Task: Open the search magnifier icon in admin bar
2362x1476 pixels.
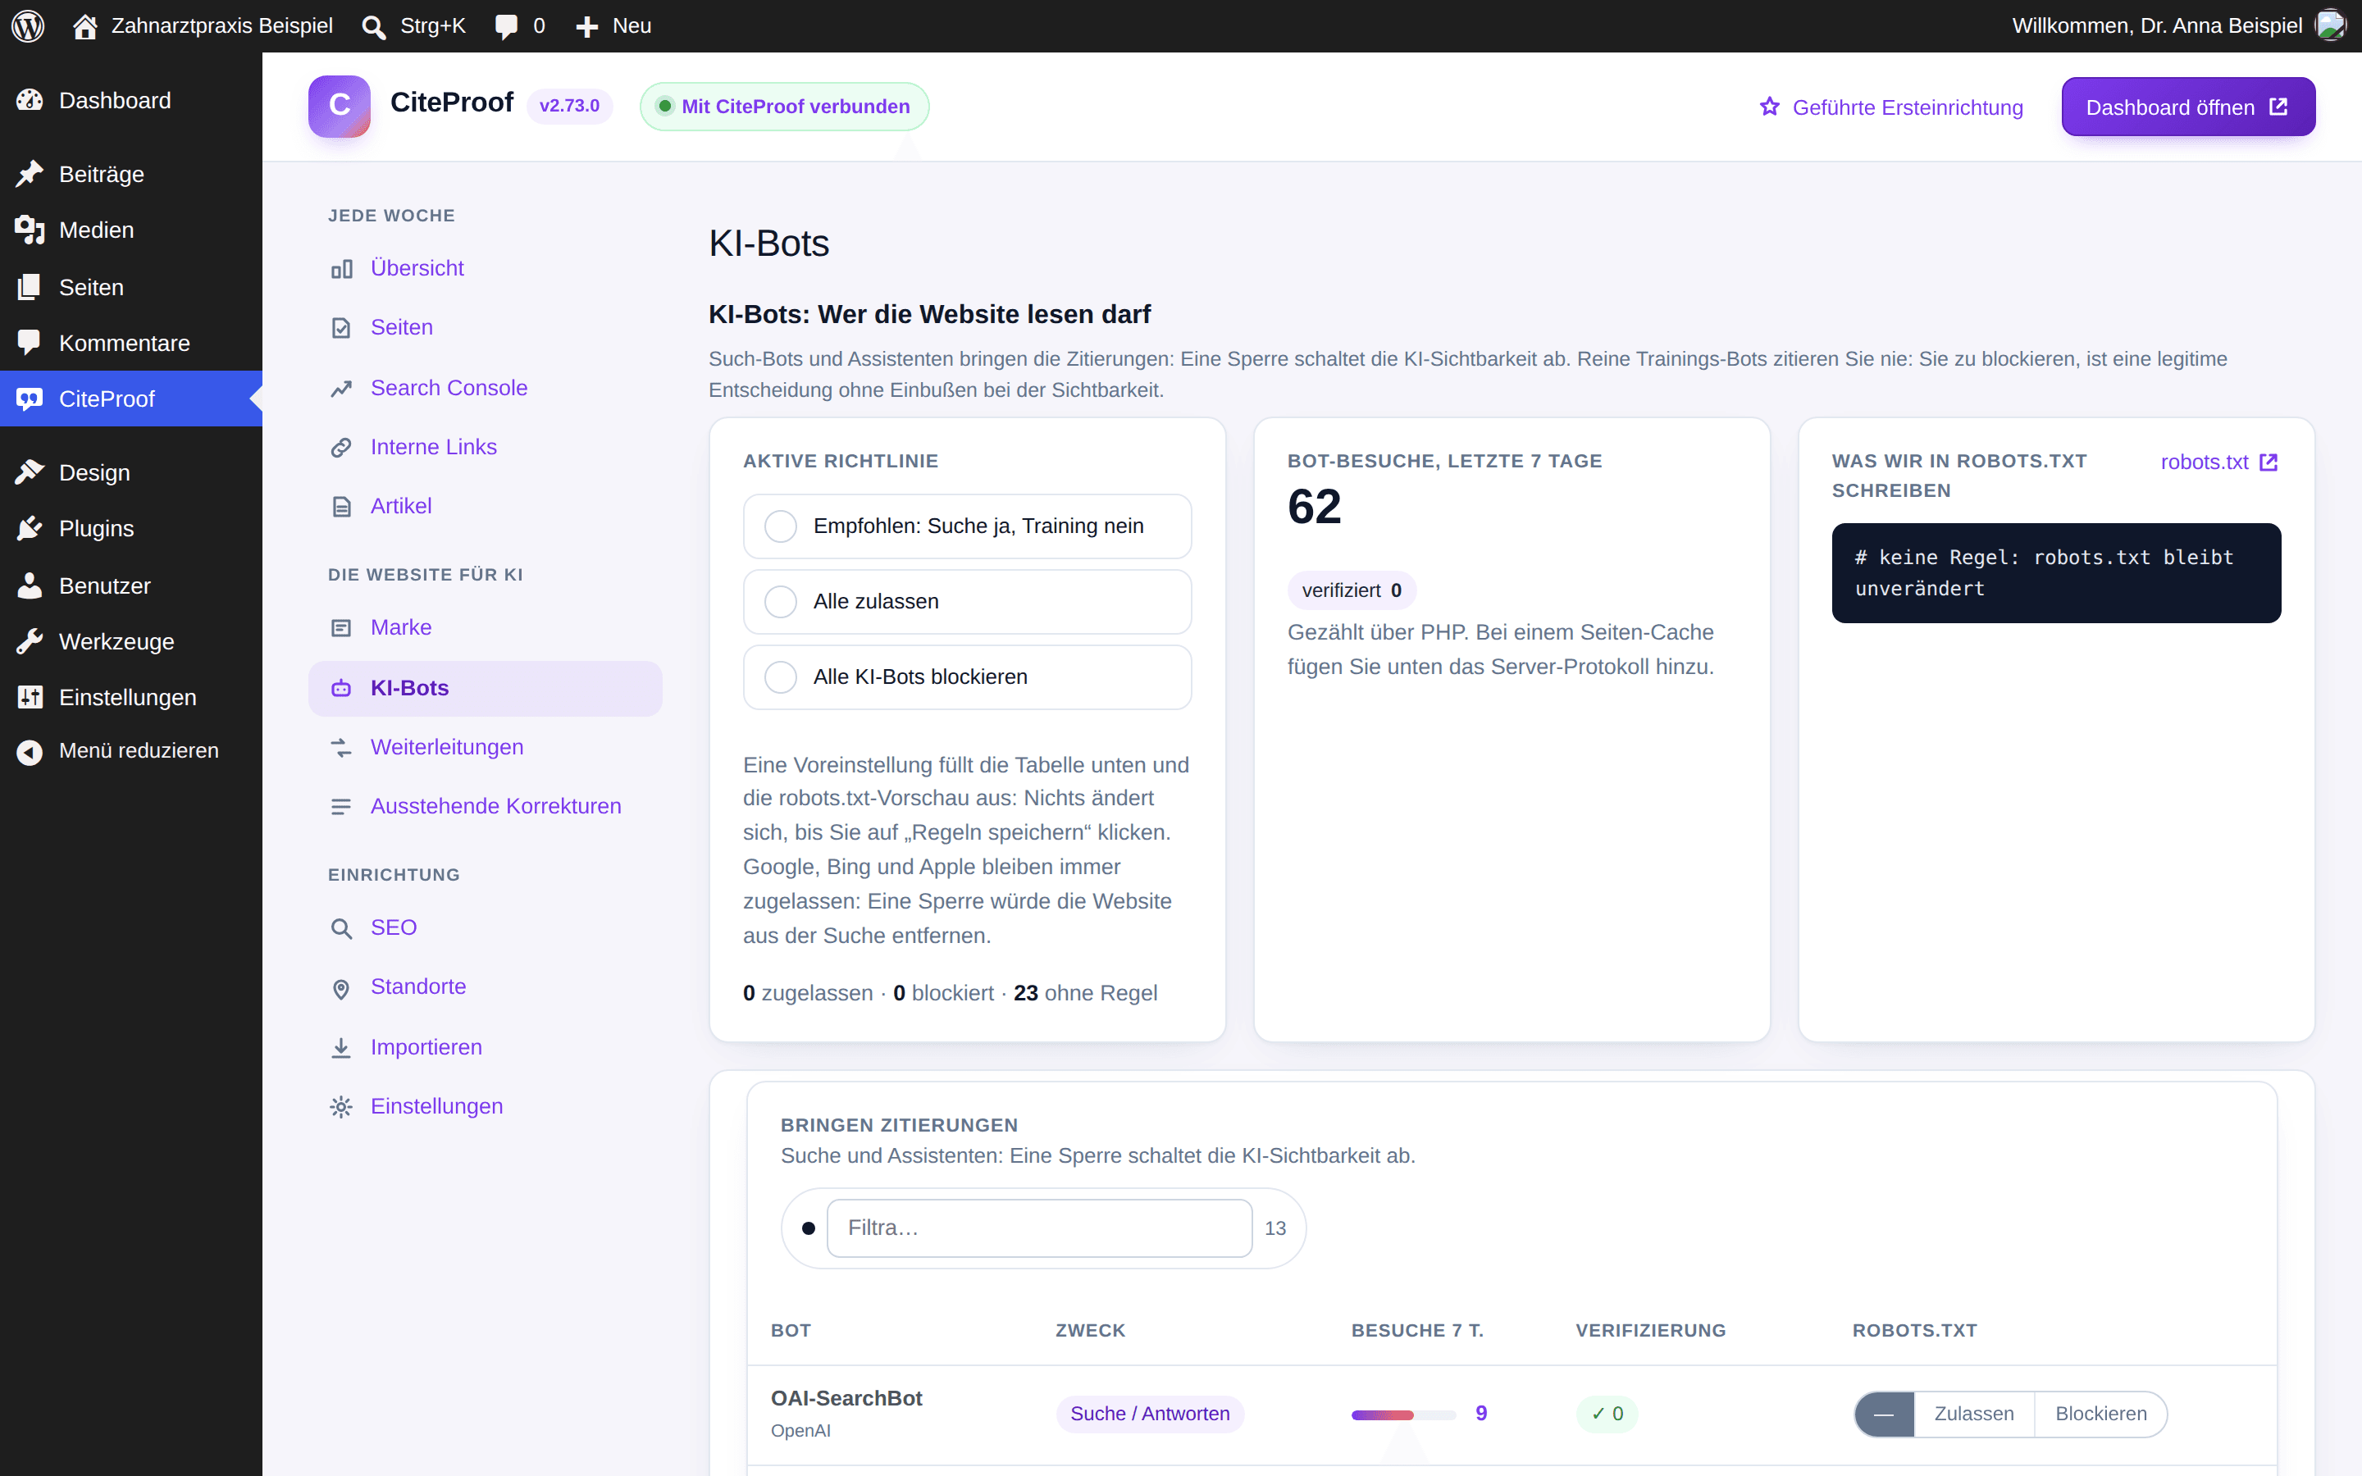Action: 373,26
